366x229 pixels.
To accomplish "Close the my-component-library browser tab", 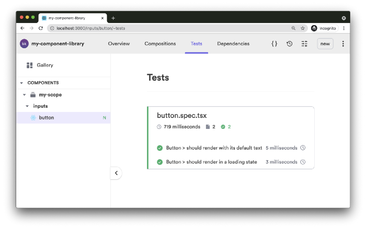I will pyautogui.click(x=102, y=18).
